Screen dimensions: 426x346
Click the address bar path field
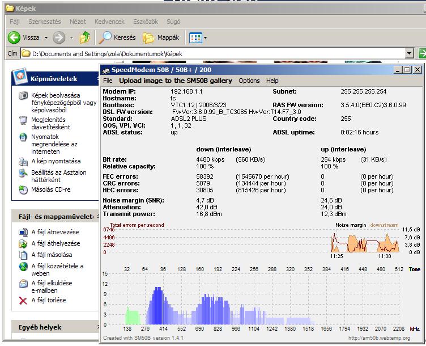pyautogui.click(x=213, y=53)
